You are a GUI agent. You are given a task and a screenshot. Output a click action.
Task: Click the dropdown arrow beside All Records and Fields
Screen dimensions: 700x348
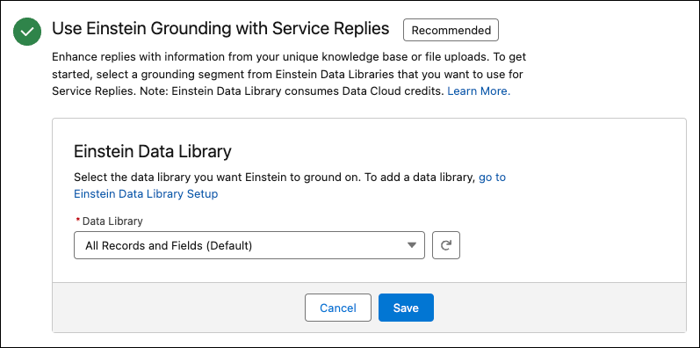(412, 245)
